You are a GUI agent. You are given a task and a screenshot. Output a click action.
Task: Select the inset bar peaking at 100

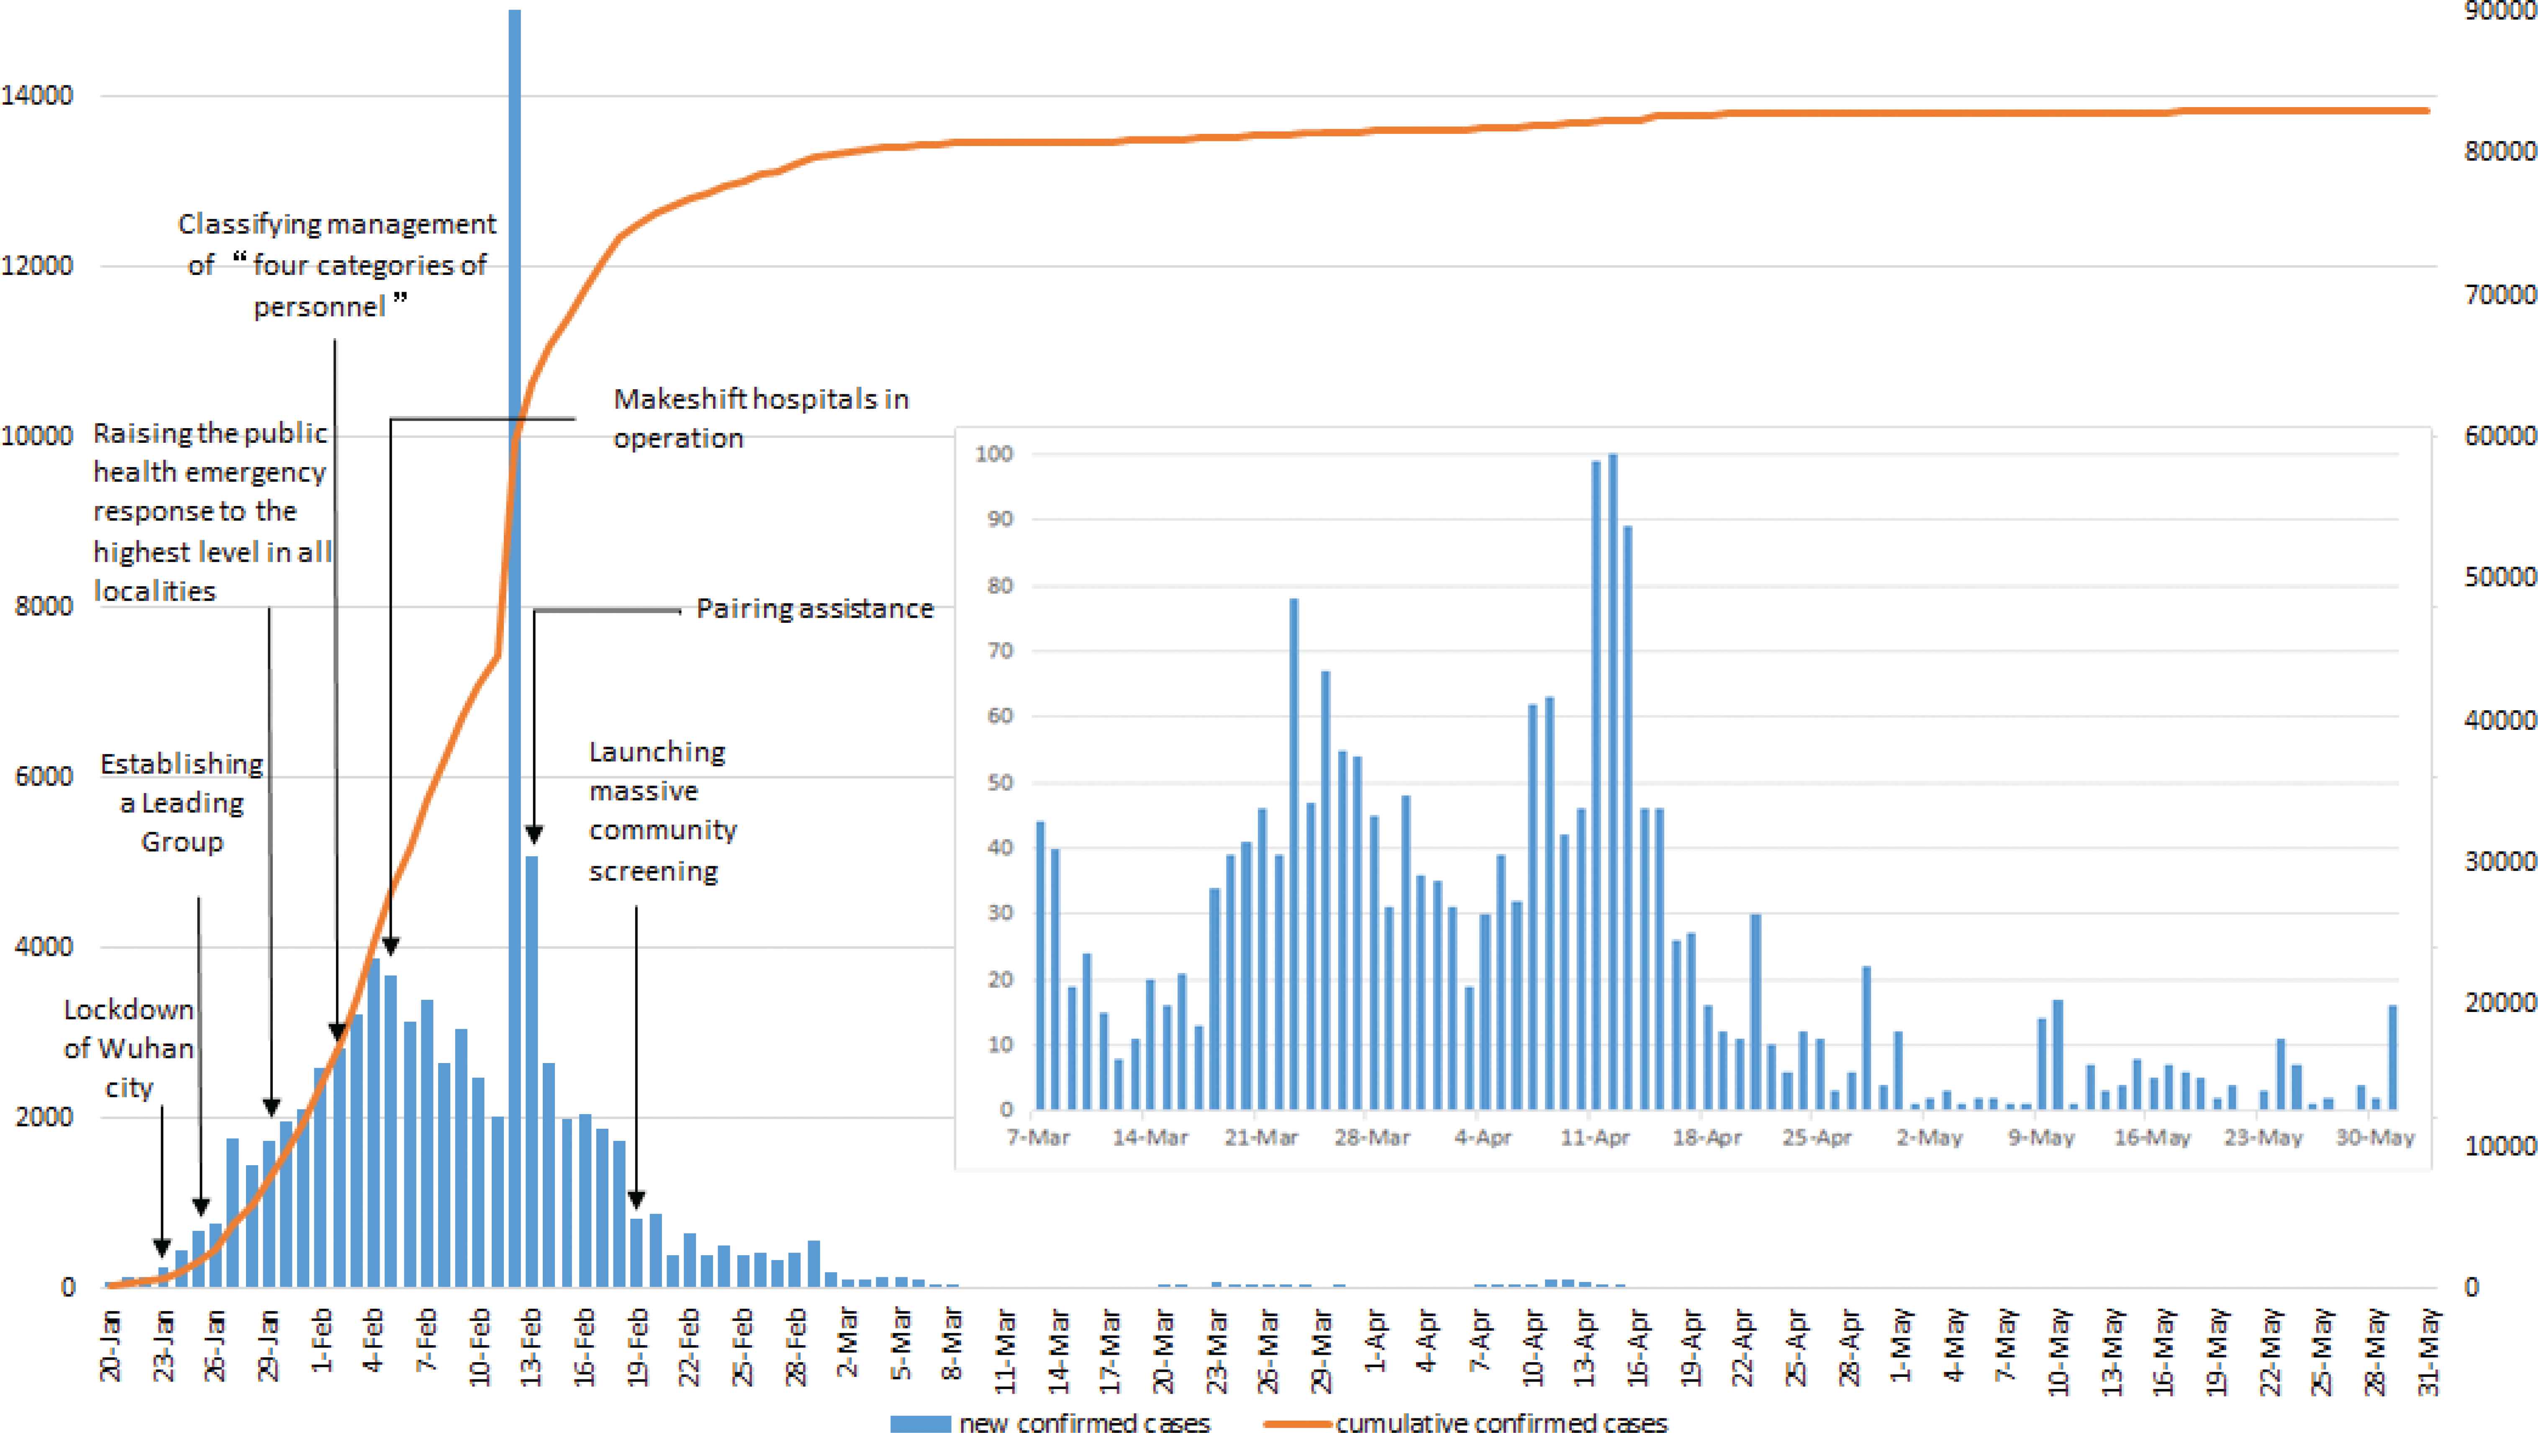pyautogui.click(x=1613, y=781)
